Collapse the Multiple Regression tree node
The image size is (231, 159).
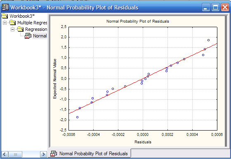[x=5, y=23]
